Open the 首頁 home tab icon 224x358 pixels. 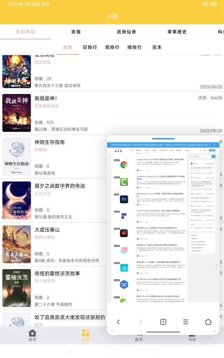pos(32,333)
